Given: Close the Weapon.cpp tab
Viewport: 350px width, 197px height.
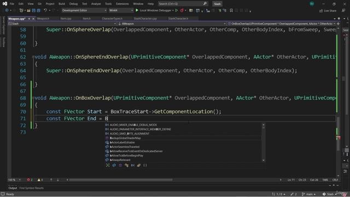Looking at the screenshot, I should pos(33,19).
